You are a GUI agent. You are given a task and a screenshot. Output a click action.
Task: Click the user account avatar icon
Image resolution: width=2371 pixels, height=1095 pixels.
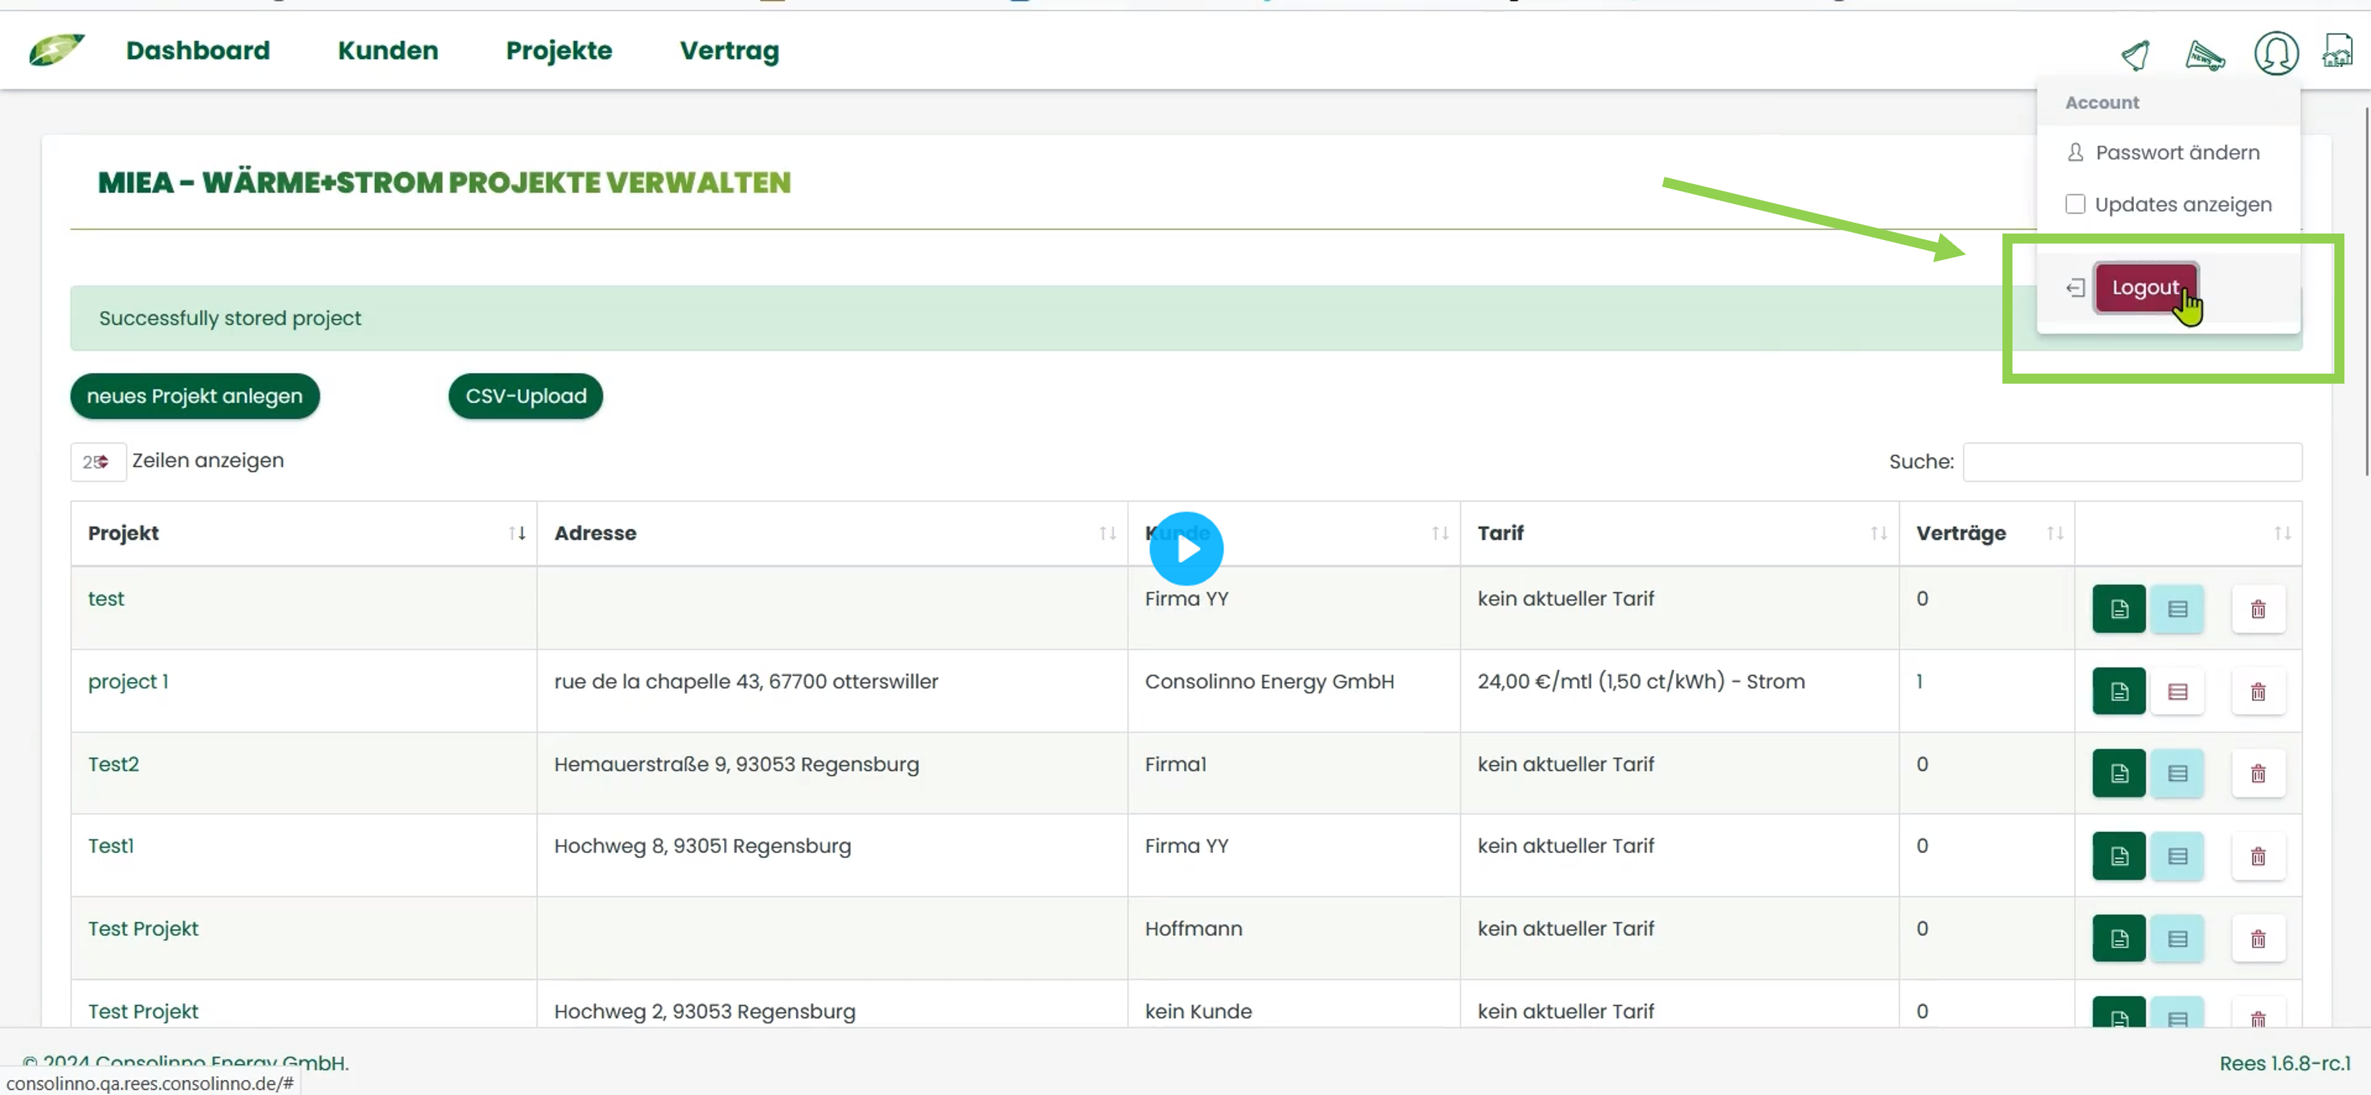point(2275,53)
